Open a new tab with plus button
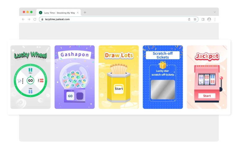The width and height of the screenshot is (238, 149). 85,12
